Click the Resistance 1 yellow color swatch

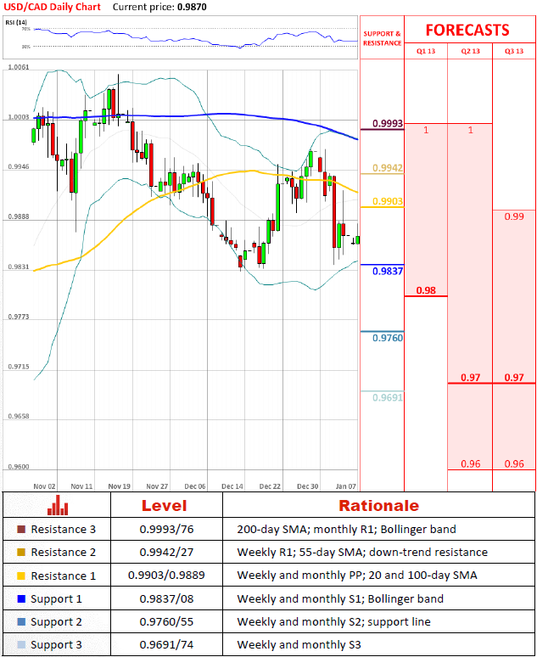pos(21,576)
